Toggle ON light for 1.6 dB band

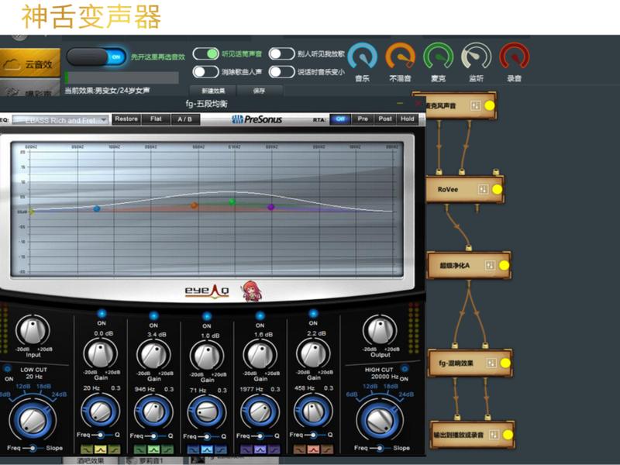(x=260, y=315)
